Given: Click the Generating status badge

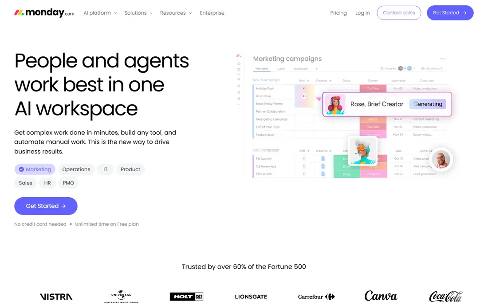Looking at the screenshot, I should click(428, 104).
